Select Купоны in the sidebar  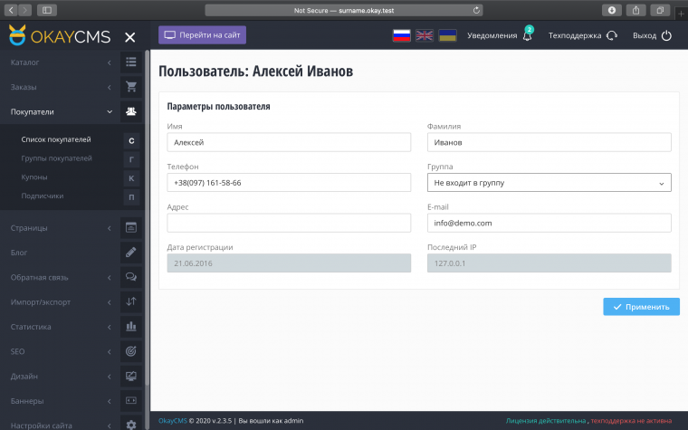click(x=34, y=177)
